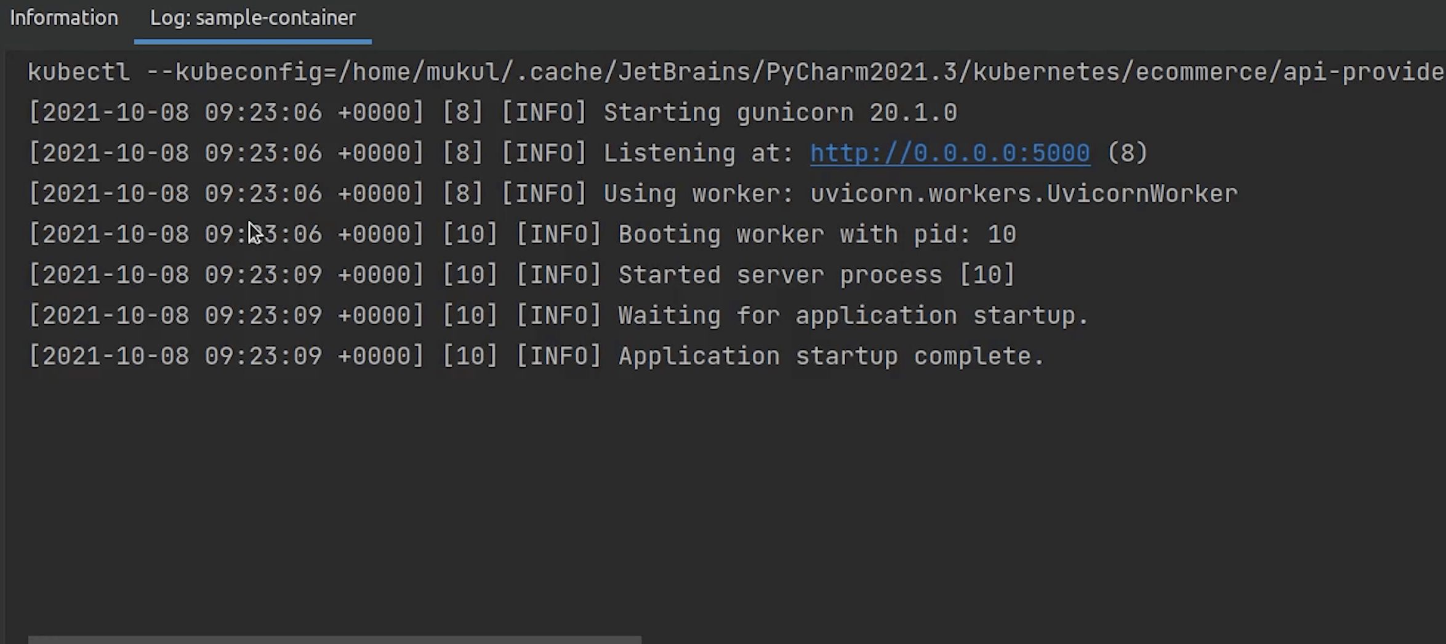Click the timestamp on the Waiting for application line
Screen dimensions: 1446x644
coord(227,316)
